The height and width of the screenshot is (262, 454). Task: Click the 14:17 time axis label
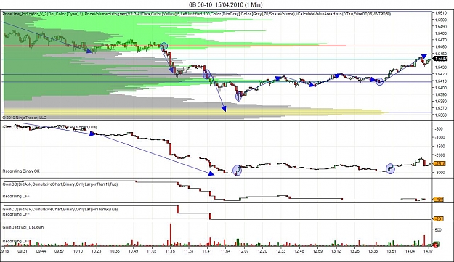(429, 251)
